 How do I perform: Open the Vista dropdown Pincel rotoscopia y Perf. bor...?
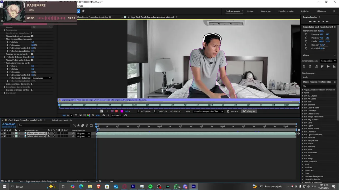point(208,111)
